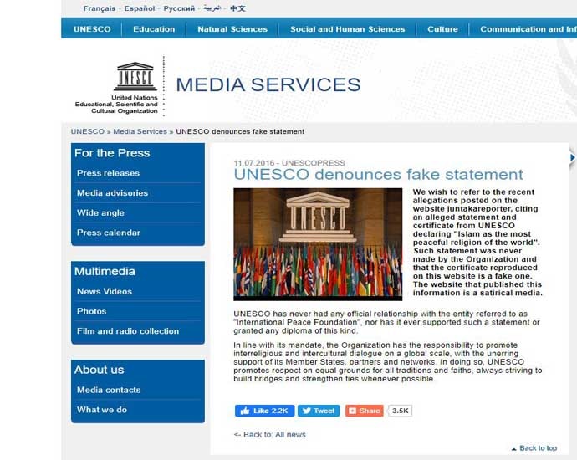Open Photos in Multimedia section

(92, 311)
